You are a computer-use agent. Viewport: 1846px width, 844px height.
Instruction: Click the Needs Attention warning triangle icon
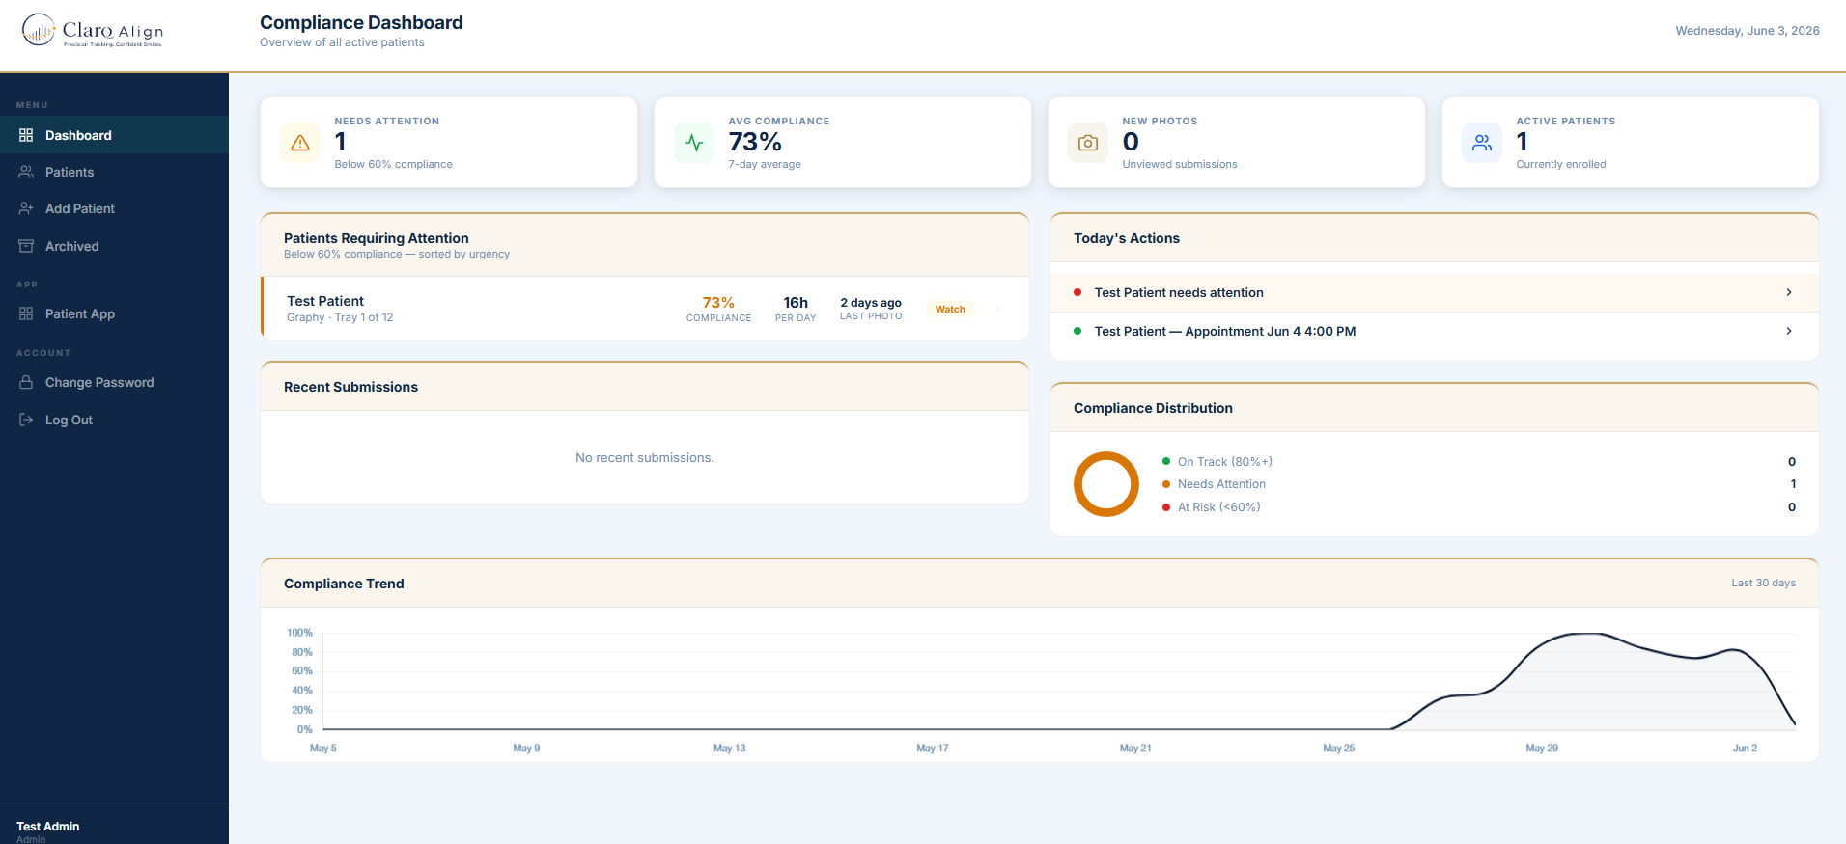[x=300, y=143]
